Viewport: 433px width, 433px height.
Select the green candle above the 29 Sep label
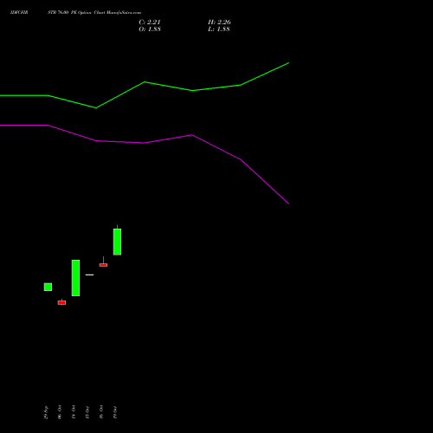48,287
